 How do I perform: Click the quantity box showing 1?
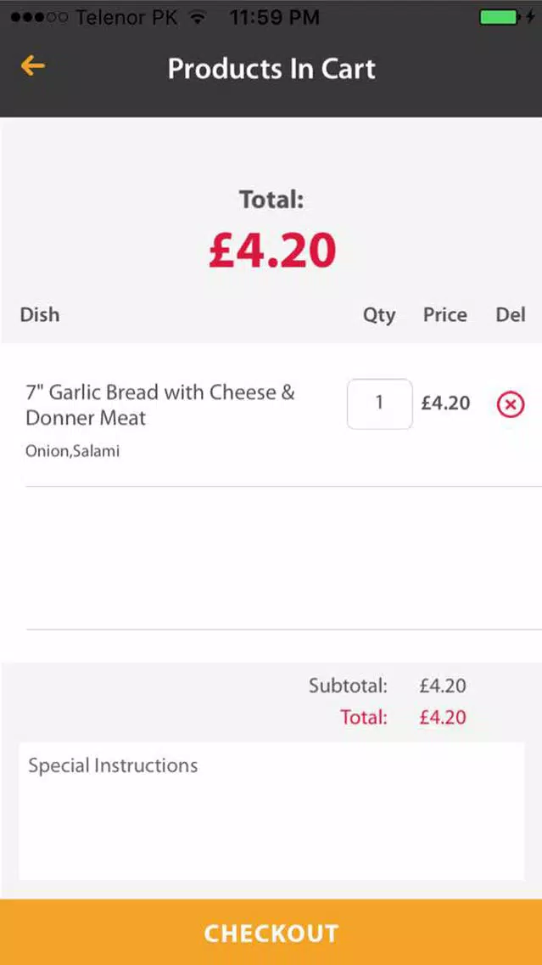[x=380, y=403]
